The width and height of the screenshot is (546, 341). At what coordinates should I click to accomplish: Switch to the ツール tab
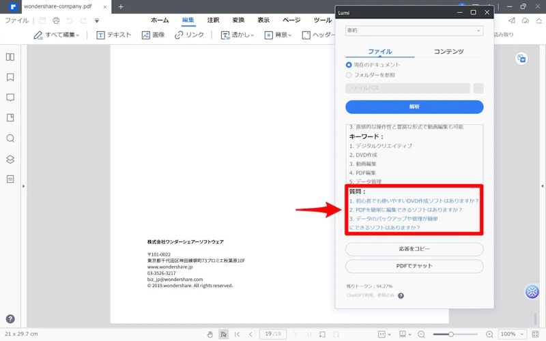pyautogui.click(x=322, y=20)
